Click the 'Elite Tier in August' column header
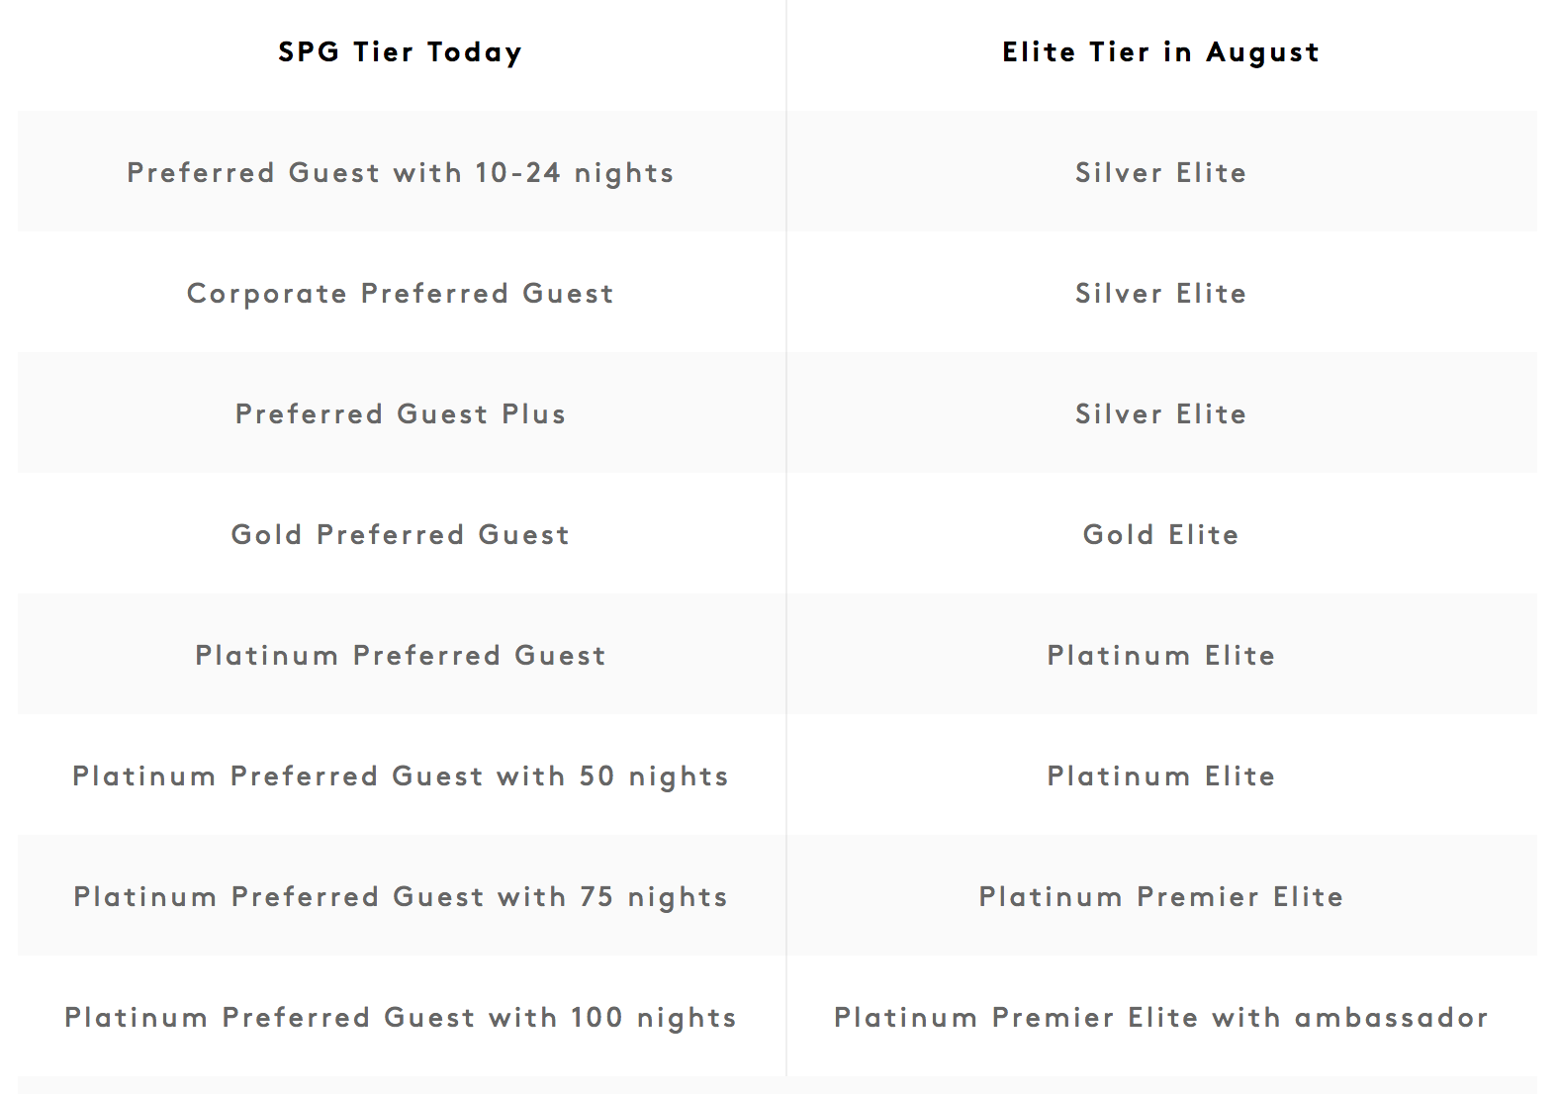 [x=1160, y=52]
